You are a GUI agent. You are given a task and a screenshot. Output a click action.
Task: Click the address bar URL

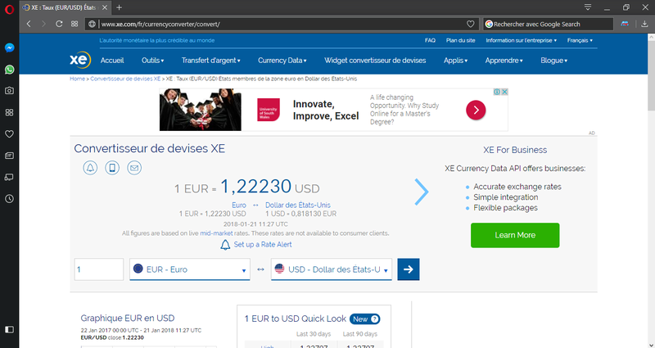pyautogui.click(x=160, y=25)
